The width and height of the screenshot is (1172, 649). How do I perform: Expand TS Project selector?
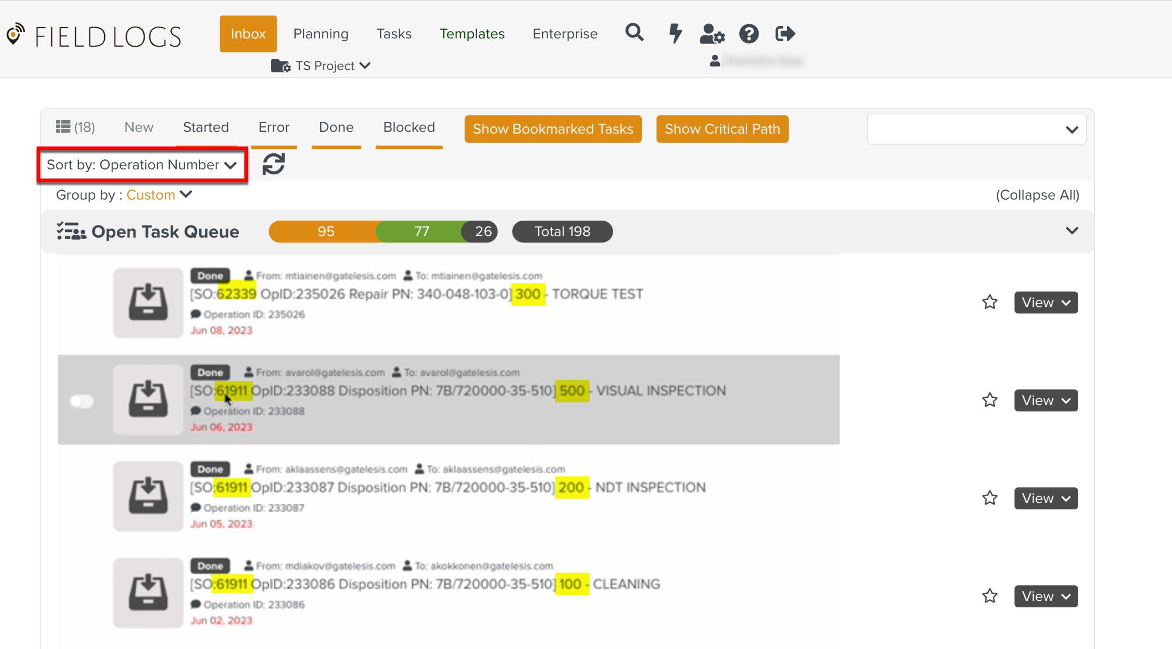click(x=321, y=66)
